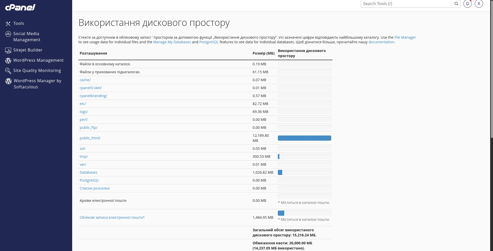Image resolution: width=493 pixels, height=251 pixels.
Task: Click the notifications bell icon
Action: pos(467,4)
